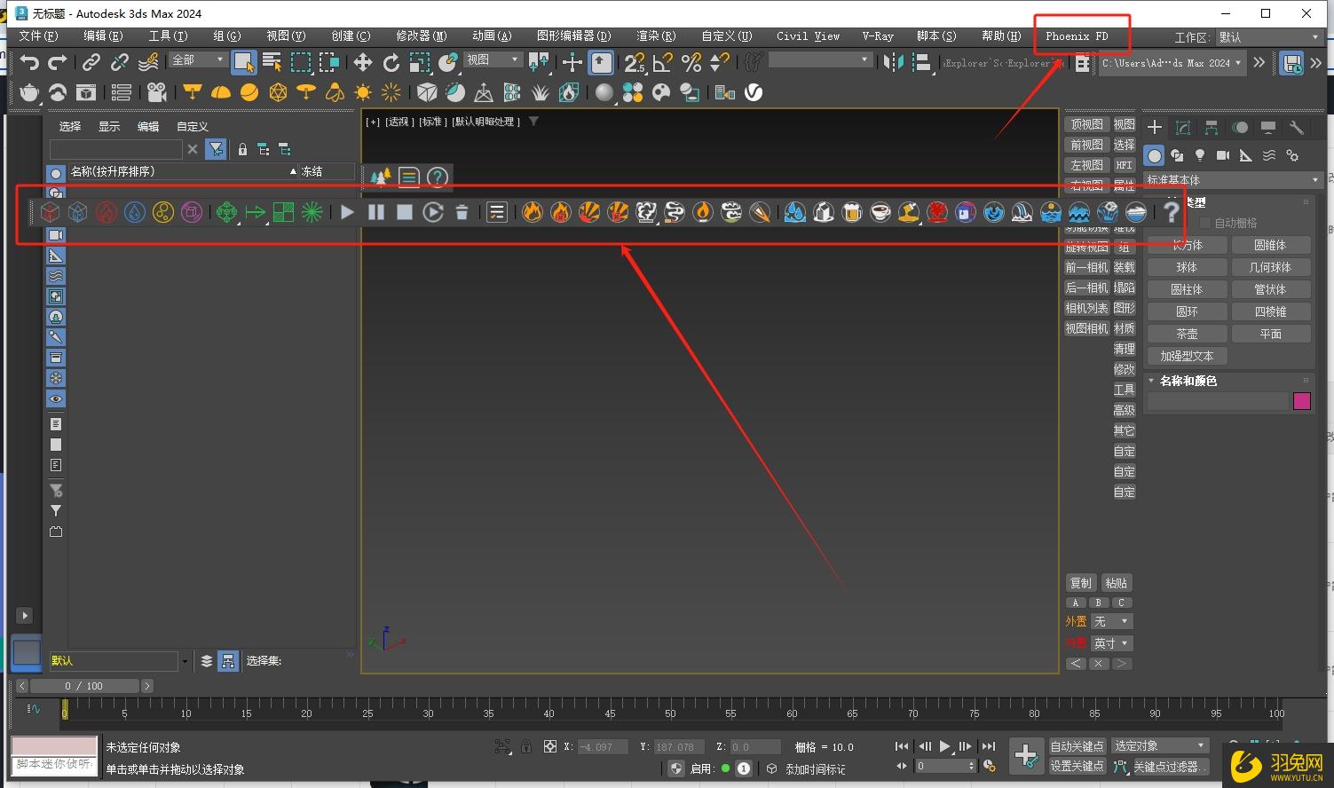Open the 工作区 默认 workspace dropdown
Screen dimensions: 1334x788
[1267, 37]
